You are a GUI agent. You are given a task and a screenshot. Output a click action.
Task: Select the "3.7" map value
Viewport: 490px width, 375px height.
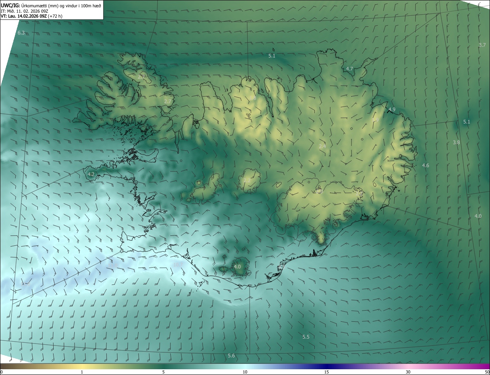coord(482,45)
